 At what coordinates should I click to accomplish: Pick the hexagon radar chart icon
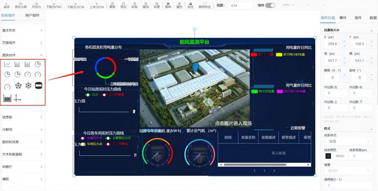coord(29,85)
